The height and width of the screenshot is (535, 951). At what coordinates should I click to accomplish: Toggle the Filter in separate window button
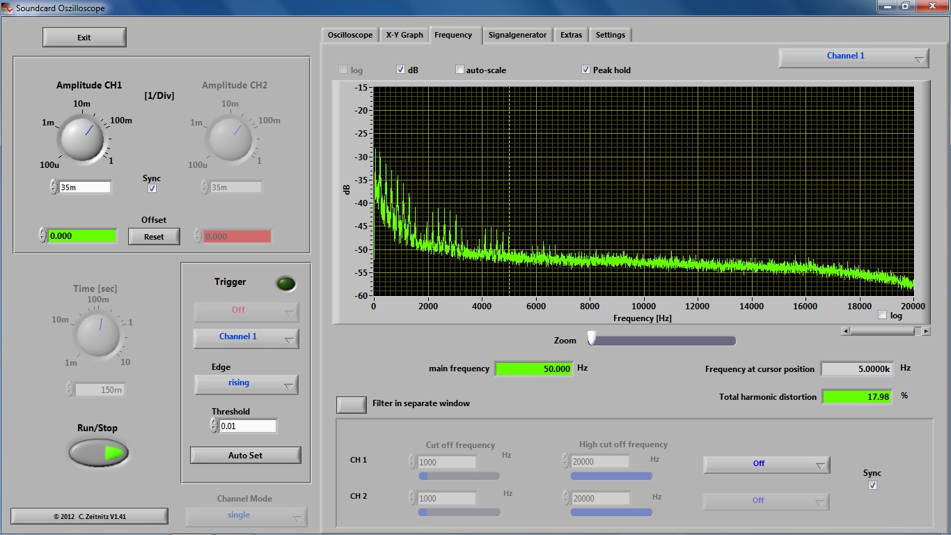[x=352, y=404]
